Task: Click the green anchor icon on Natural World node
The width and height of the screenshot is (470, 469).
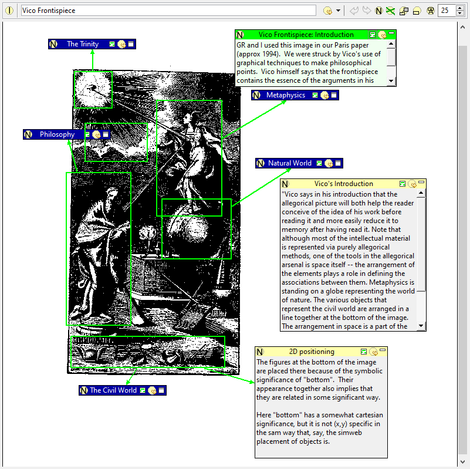Action: (x=319, y=163)
